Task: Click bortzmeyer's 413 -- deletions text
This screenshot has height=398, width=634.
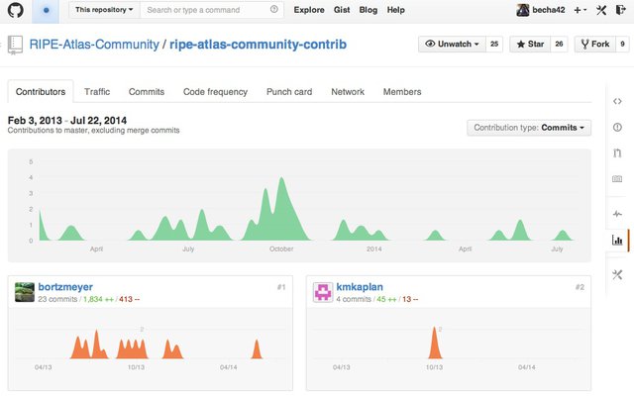Action: click(x=130, y=299)
